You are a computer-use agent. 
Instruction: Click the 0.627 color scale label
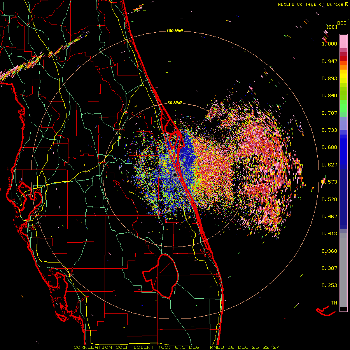point(329,165)
